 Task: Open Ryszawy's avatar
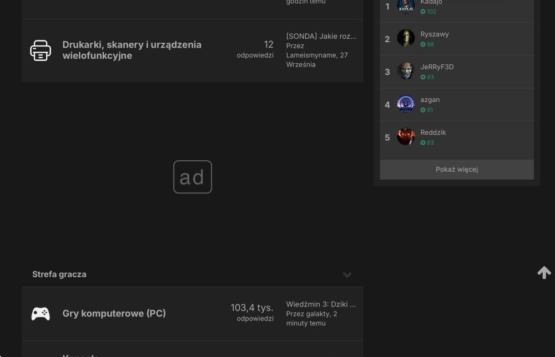tap(406, 38)
